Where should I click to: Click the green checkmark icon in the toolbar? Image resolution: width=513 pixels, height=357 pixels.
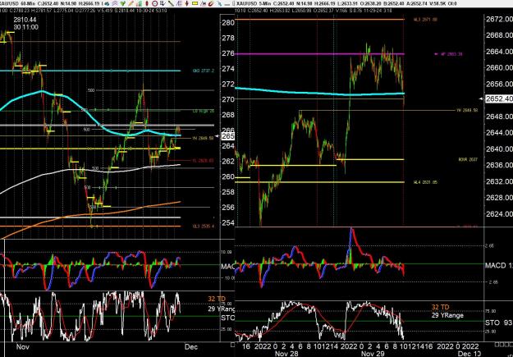(x=122, y=3)
